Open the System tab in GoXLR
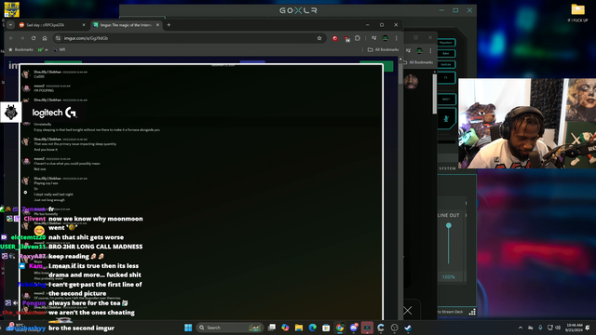This screenshot has height=335, width=596. click(x=447, y=168)
